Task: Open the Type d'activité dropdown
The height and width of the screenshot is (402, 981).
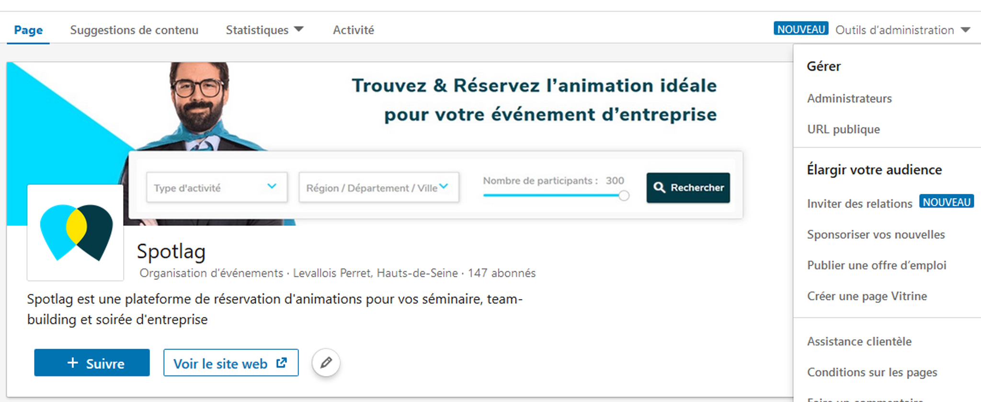Action: click(x=217, y=188)
